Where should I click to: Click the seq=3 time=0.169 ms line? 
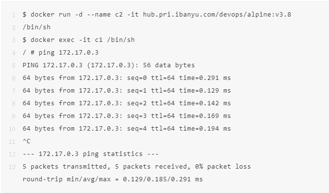127,116
